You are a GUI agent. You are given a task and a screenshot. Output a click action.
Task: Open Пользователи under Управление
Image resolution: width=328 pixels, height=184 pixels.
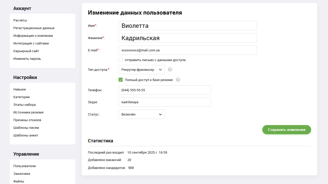point(24,166)
